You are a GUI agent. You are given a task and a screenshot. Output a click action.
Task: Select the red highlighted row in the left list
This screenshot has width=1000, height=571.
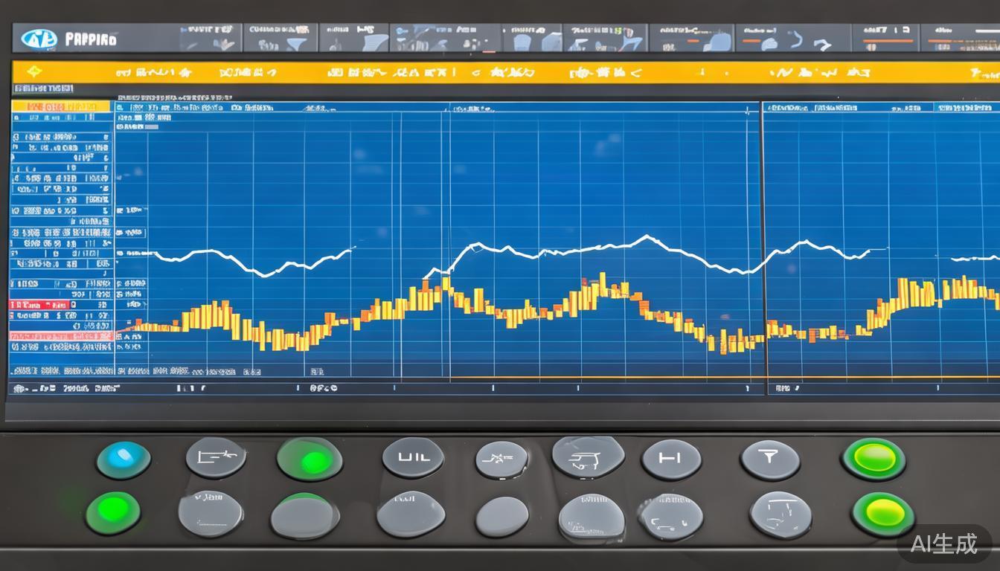39,304
